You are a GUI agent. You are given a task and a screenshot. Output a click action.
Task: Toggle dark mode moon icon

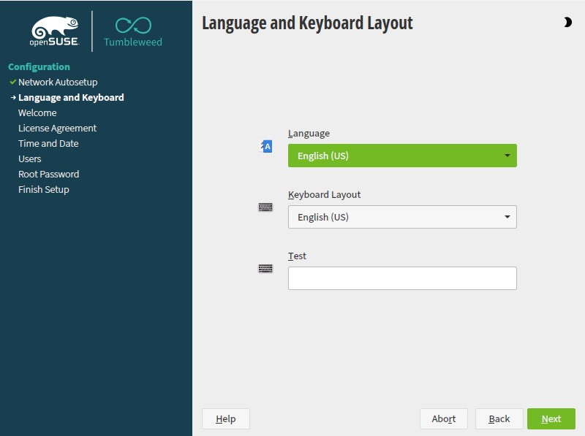[x=567, y=23]
